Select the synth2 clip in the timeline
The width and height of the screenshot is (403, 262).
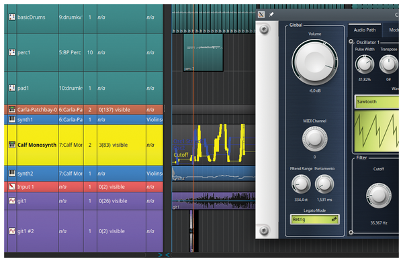[x=214, y=174]
